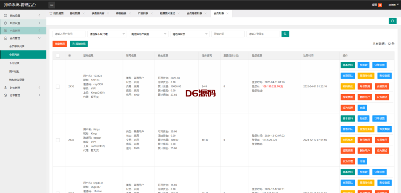
Task: Click the 请输入登录ip input field
Action: [263, 34]
